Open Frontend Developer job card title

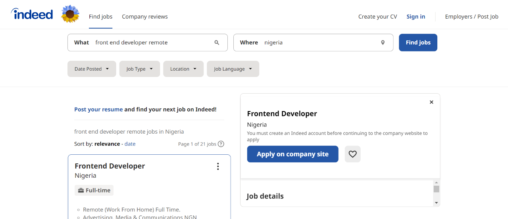click(110, 166)
